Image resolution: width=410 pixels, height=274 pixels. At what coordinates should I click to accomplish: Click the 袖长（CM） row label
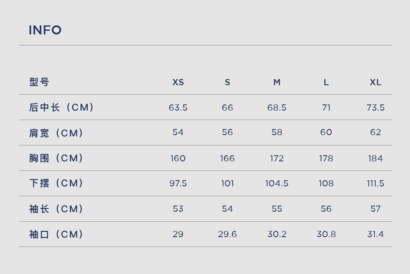(56, 209)
